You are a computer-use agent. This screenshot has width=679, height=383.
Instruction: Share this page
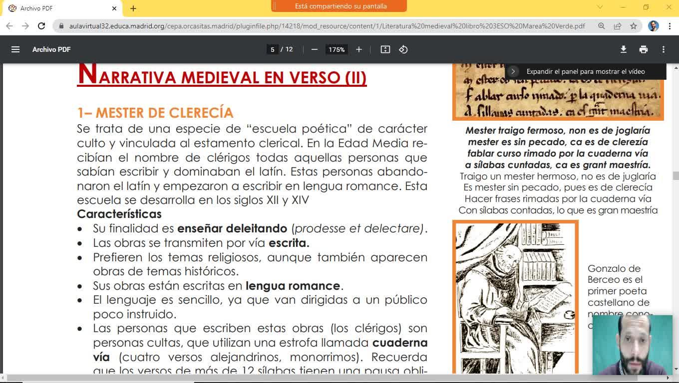pyautogui.click(x=617, y=26)
